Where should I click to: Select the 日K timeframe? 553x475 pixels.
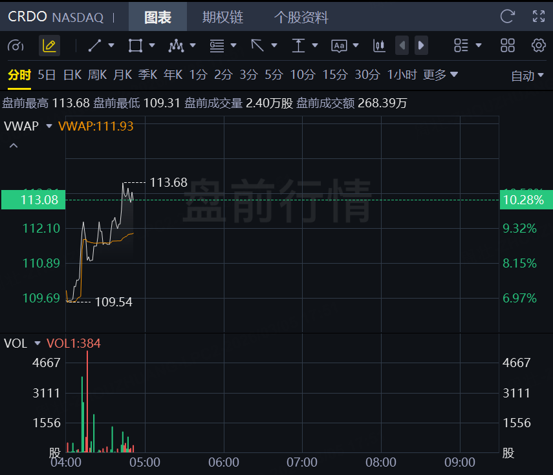coord(72,75)
